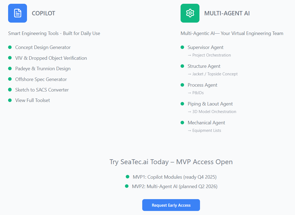Click the green dot beside MVP2
Image resolution: width=295 pixels, height=215 pixels.
coord(127,186)
